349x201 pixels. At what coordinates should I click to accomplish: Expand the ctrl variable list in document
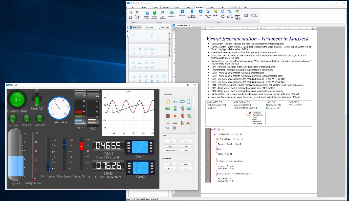[249, 114]
